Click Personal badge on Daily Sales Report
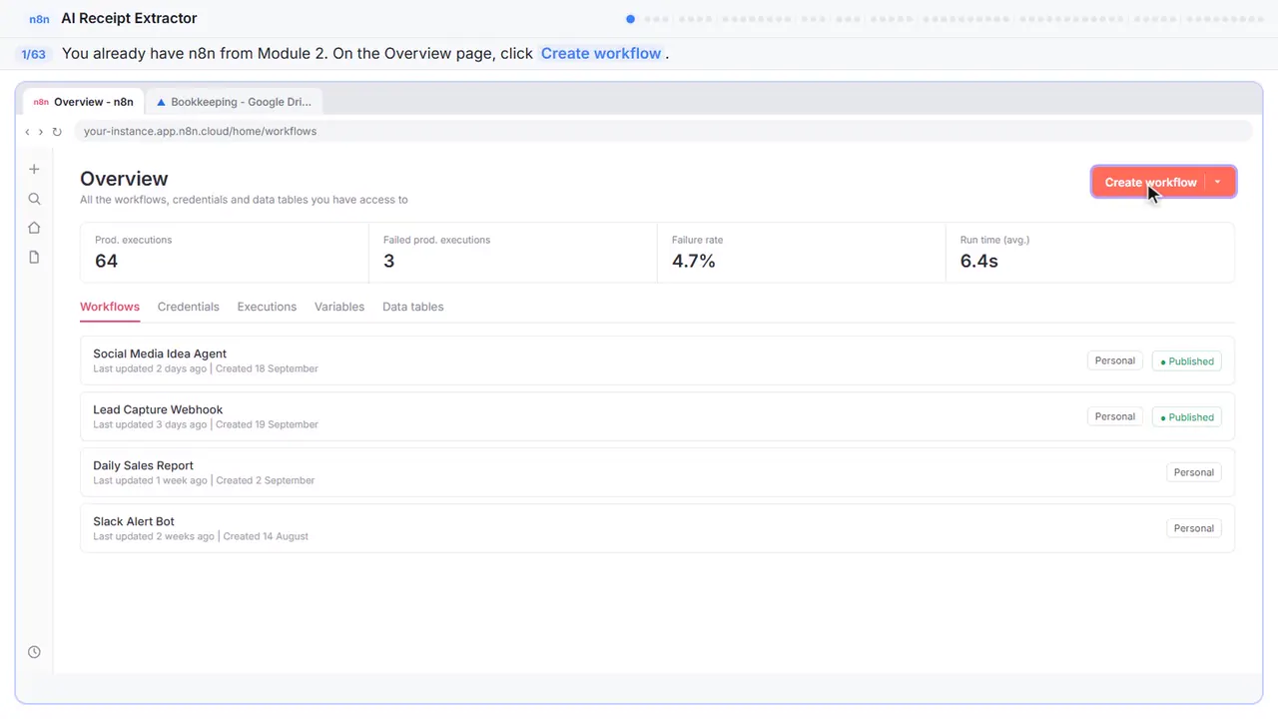The height and width of the screenshot is (719, 1278). (x=1194, y=472)
